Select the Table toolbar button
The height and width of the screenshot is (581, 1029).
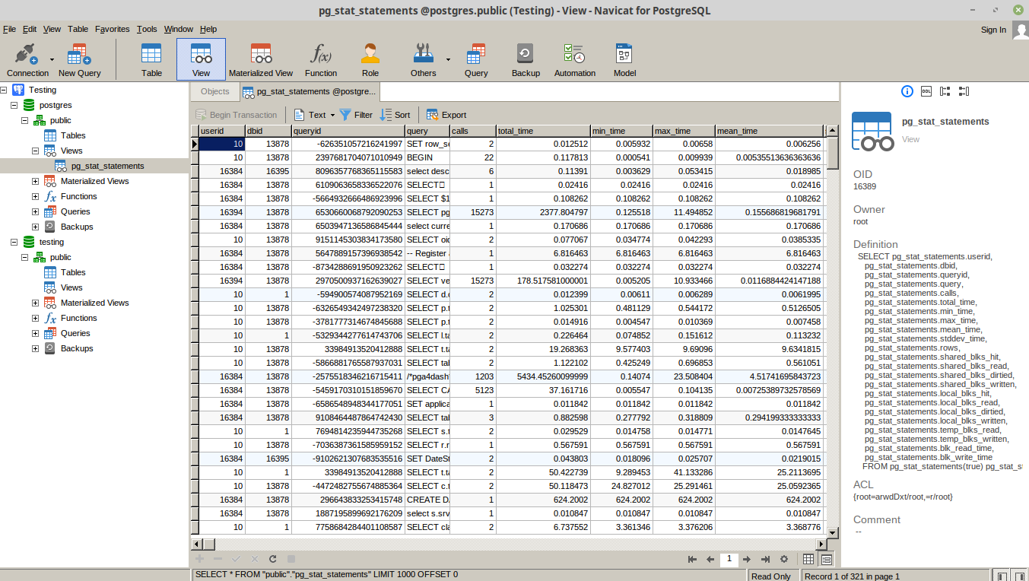[151, 59]
